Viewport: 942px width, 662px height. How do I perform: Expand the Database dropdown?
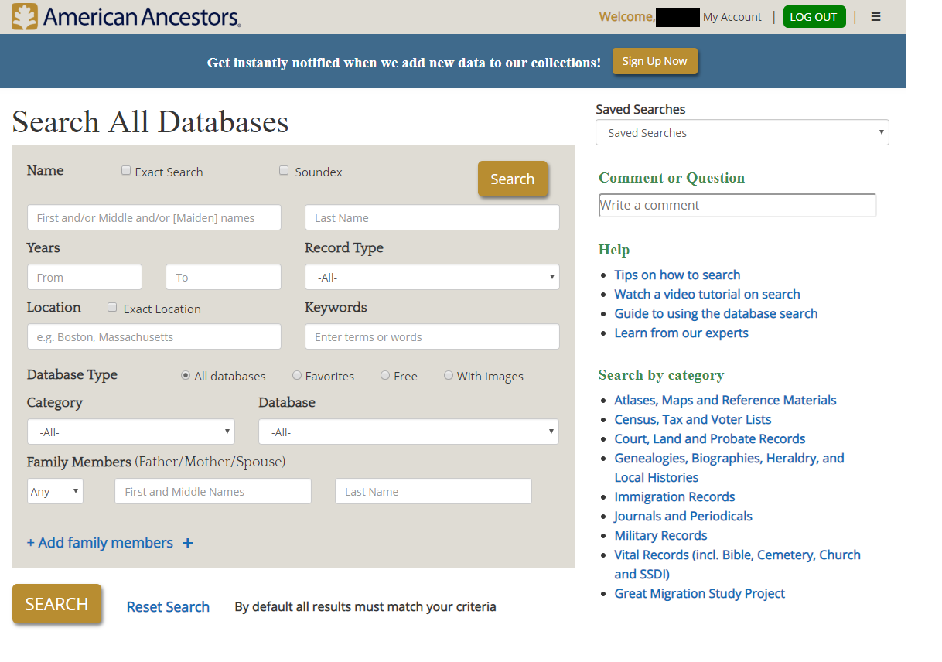tap(408, 432)
